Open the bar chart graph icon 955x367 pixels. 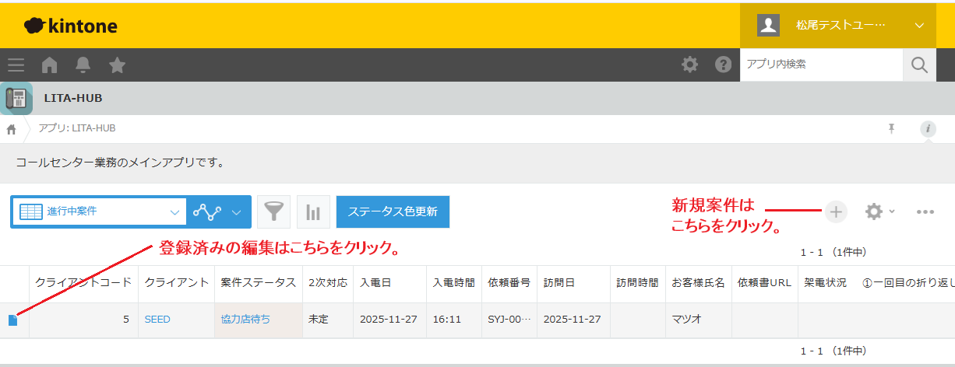[313, 211]
